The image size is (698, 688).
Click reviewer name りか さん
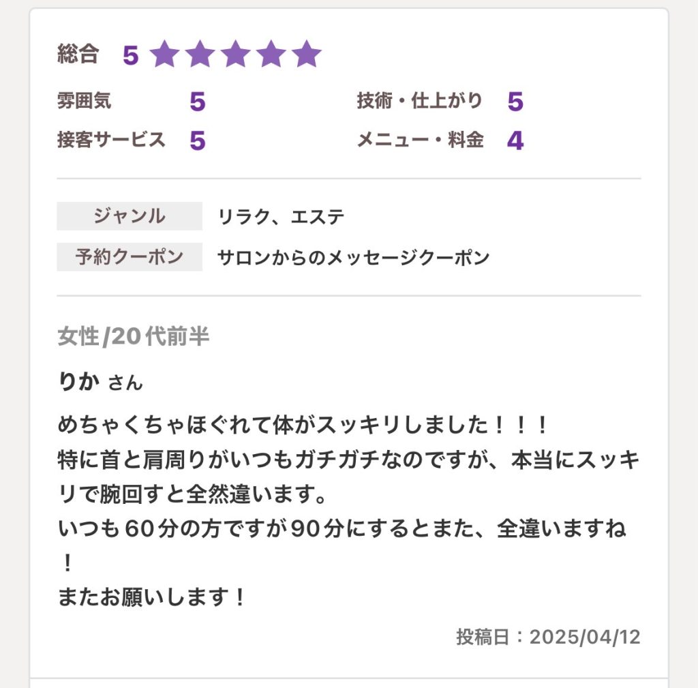pyautogui.click(x=100, y=382)
